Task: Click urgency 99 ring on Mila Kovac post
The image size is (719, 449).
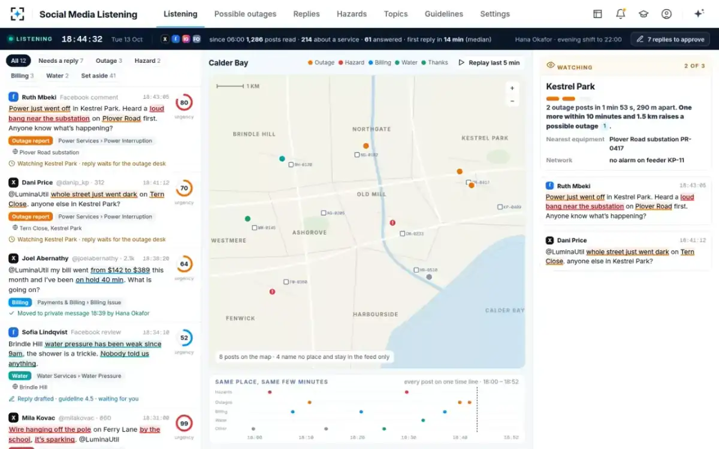Action: (184, 423)
